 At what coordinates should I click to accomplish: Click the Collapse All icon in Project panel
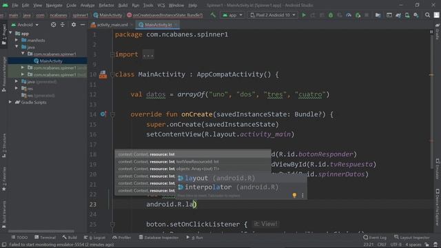(x=63, y=25)
